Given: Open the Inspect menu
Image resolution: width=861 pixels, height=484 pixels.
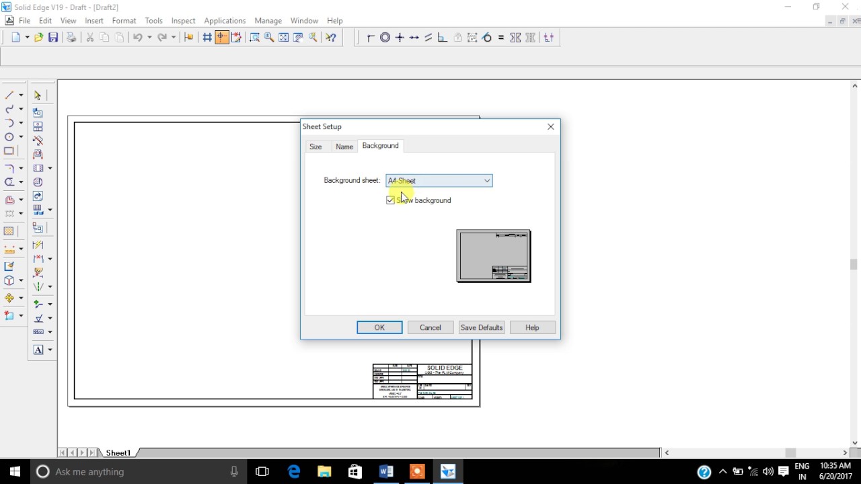Looking at the screenshot, I should click(183, 21).
